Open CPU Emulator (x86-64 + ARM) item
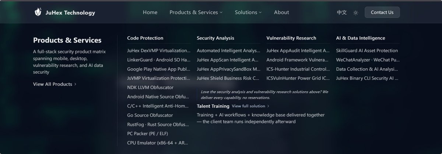Image resolution: width=442 pixels, height=154 pixels. pos(158,143)
